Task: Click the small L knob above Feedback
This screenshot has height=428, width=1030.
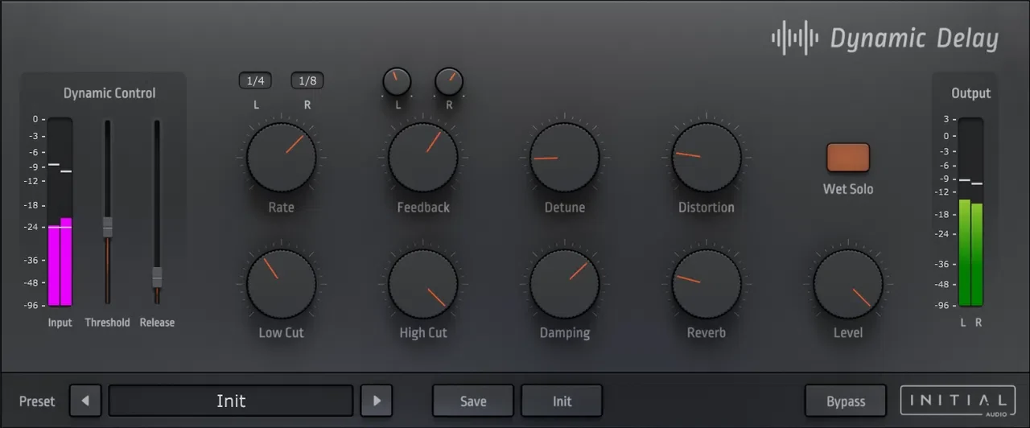Action: pos(397,81)
